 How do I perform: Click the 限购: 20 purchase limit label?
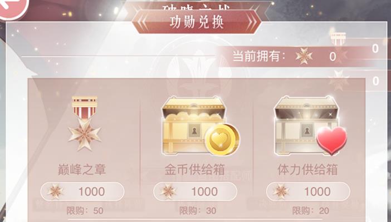pyautogui.click(x=311, y=211)
